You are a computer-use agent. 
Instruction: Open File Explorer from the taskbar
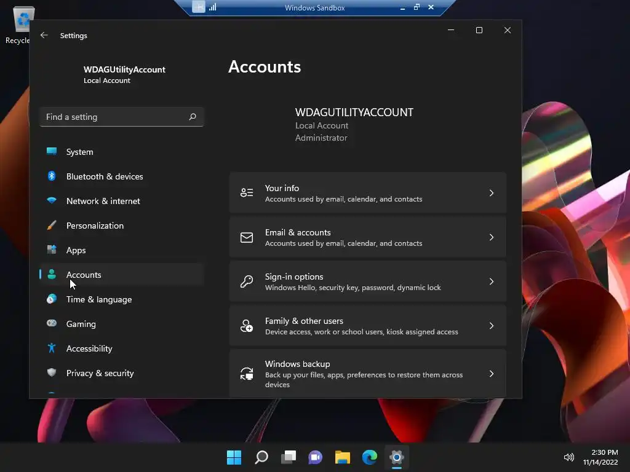342,457
